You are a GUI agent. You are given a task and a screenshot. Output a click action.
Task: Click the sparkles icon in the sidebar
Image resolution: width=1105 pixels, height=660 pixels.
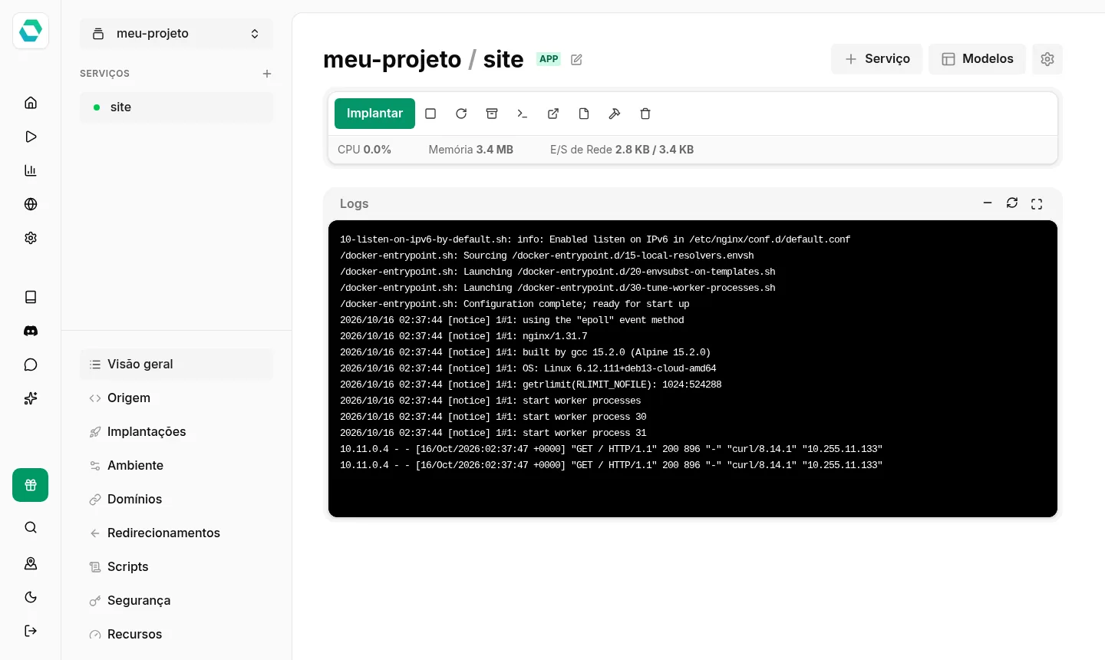(31, 398)
